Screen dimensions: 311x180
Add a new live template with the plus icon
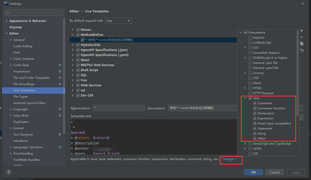click(x=302, y=30)
